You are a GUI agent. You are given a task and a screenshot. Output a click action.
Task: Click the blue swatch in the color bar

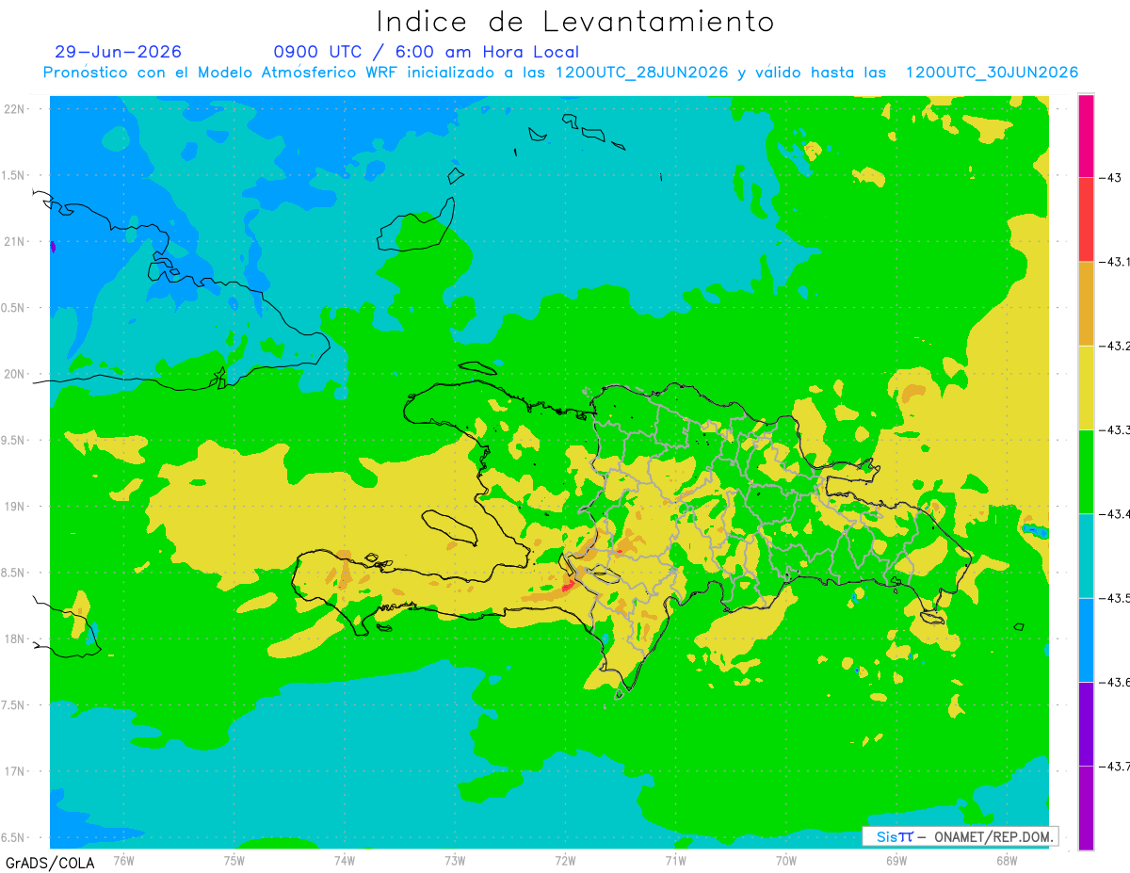(1086, 639)
